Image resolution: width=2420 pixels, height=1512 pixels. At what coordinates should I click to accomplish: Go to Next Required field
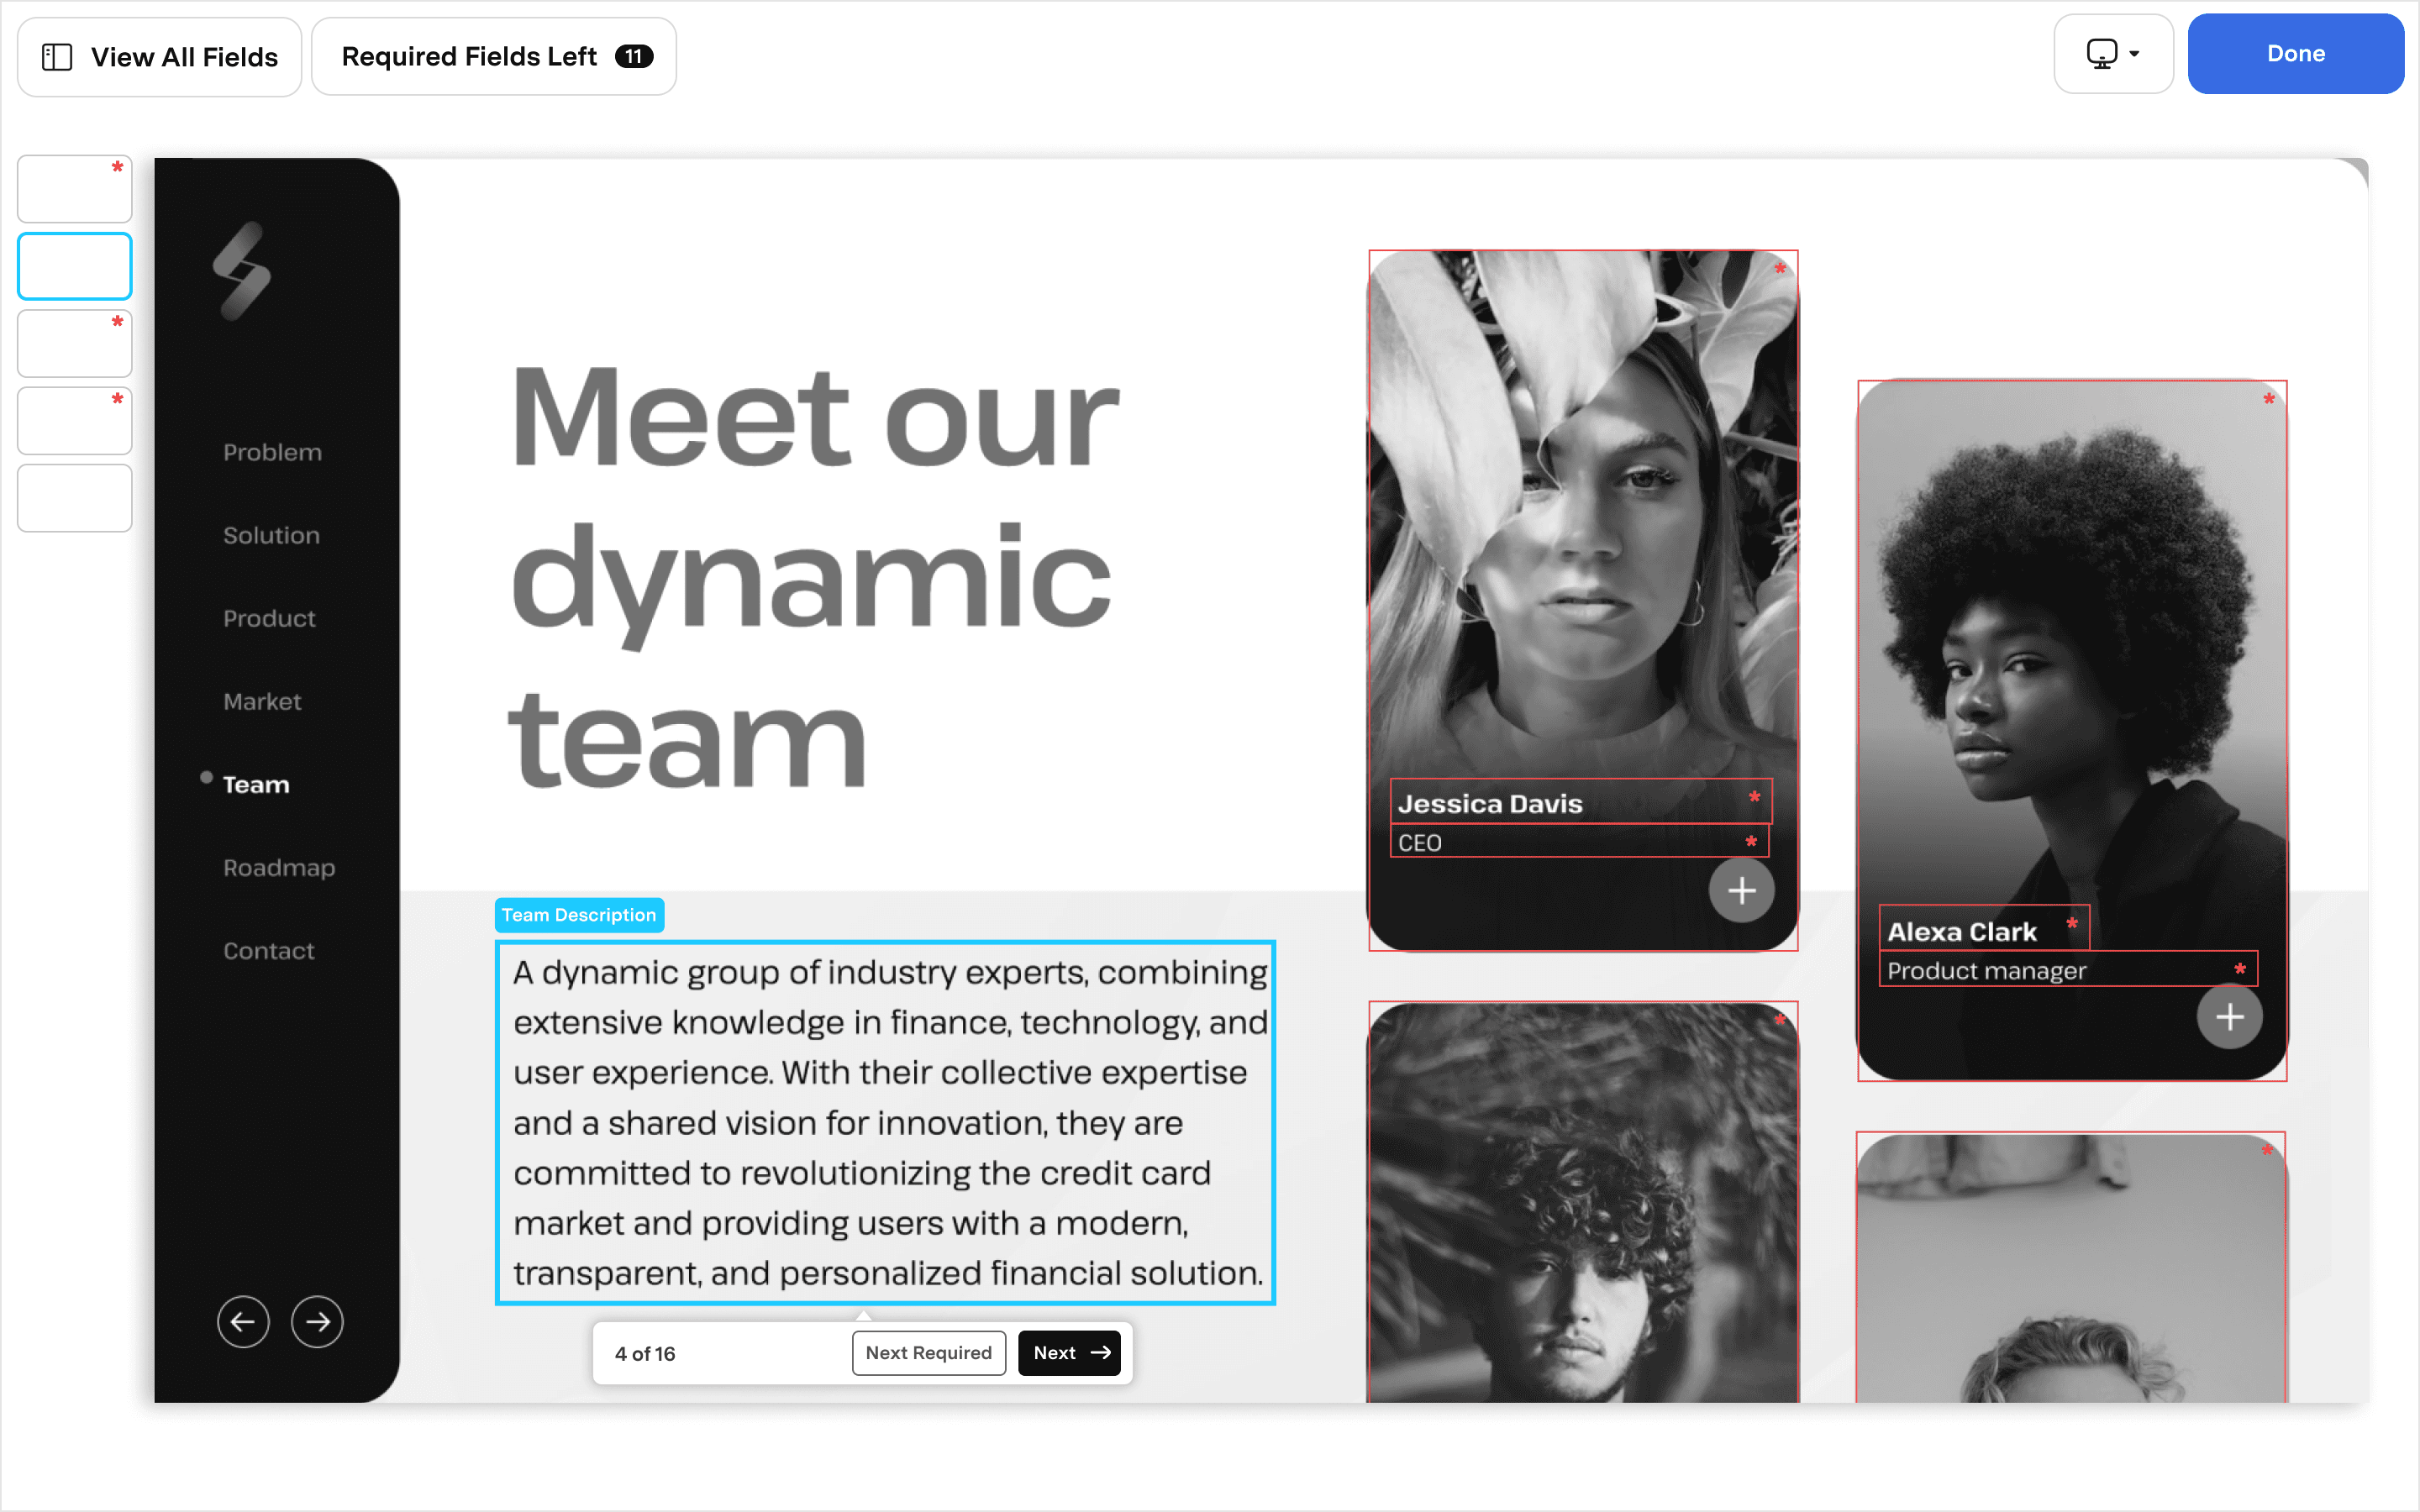[928, 1353]
